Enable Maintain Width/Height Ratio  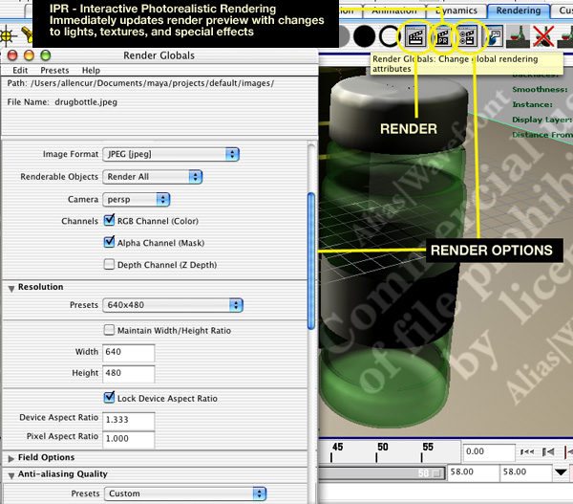pos(109,330)
